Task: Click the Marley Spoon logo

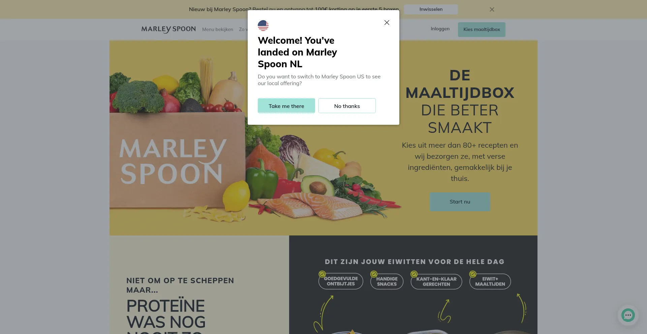Action: click(x=168, y=29)
